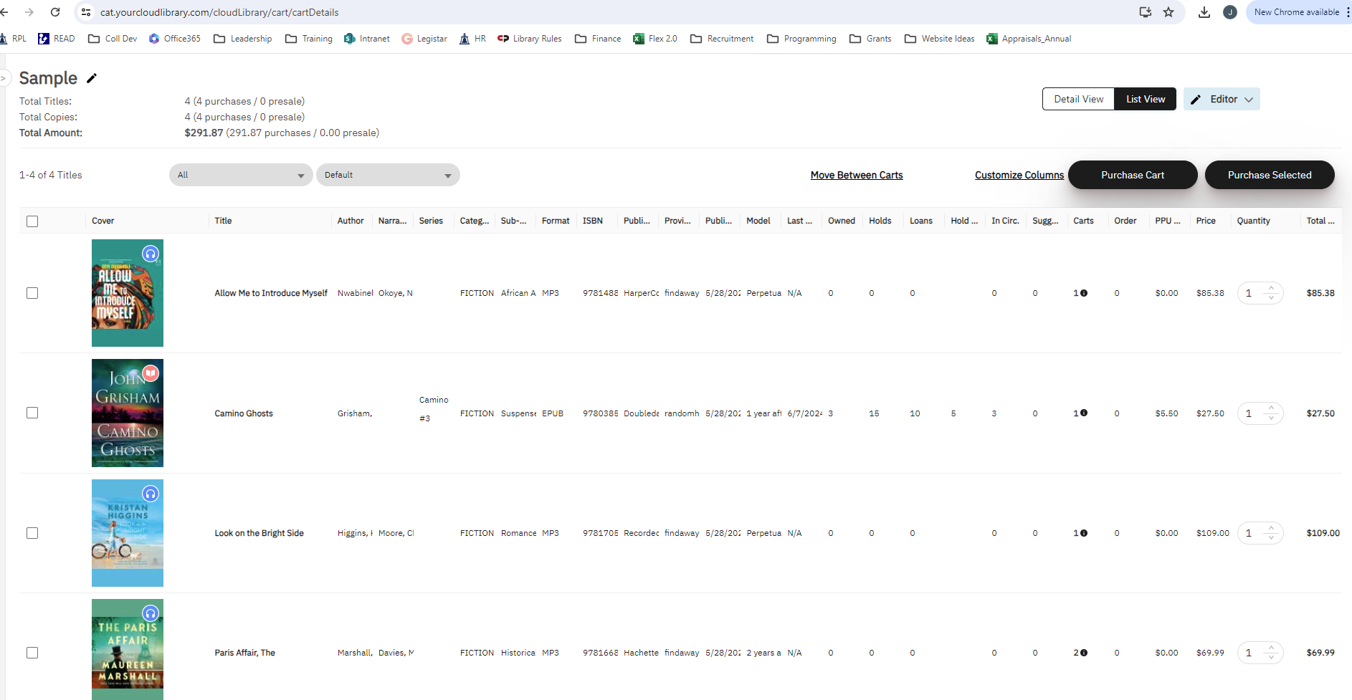The width and height of the screenshot is (1352, 700).
Task: Switch to Detail View
Action: pos(1078,100)
